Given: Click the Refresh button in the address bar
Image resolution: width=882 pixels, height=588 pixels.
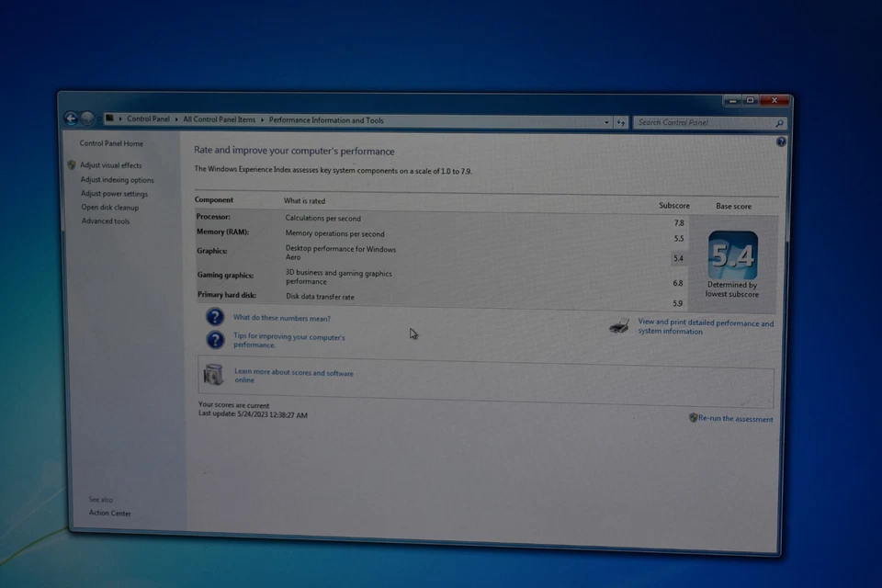Looking at the screenshot, I should point(621,121).
